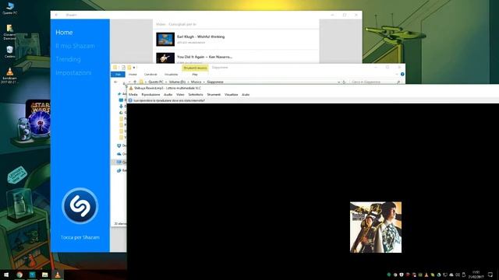Viewport: 499px width, 280px height.
Task: Open the File tab in Explorer
Action: pyautogui.click(x=118, y=75)
